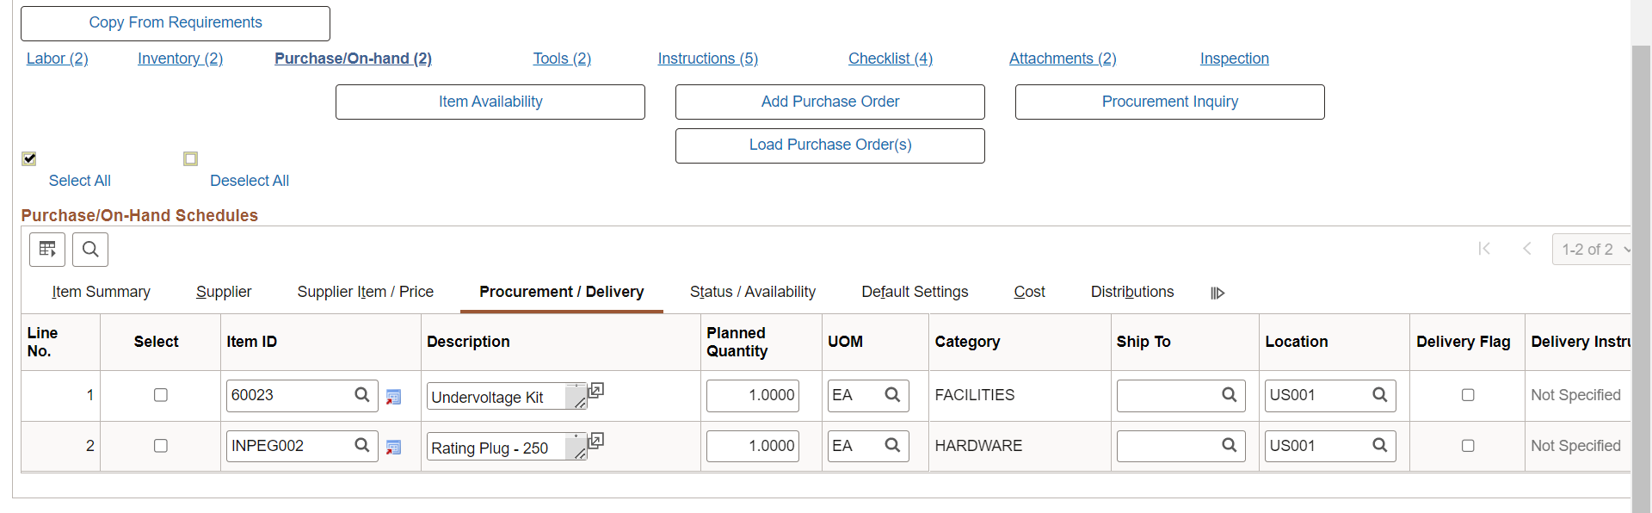
Task: Click Deselect All link
Action: [x=250, y=181]
